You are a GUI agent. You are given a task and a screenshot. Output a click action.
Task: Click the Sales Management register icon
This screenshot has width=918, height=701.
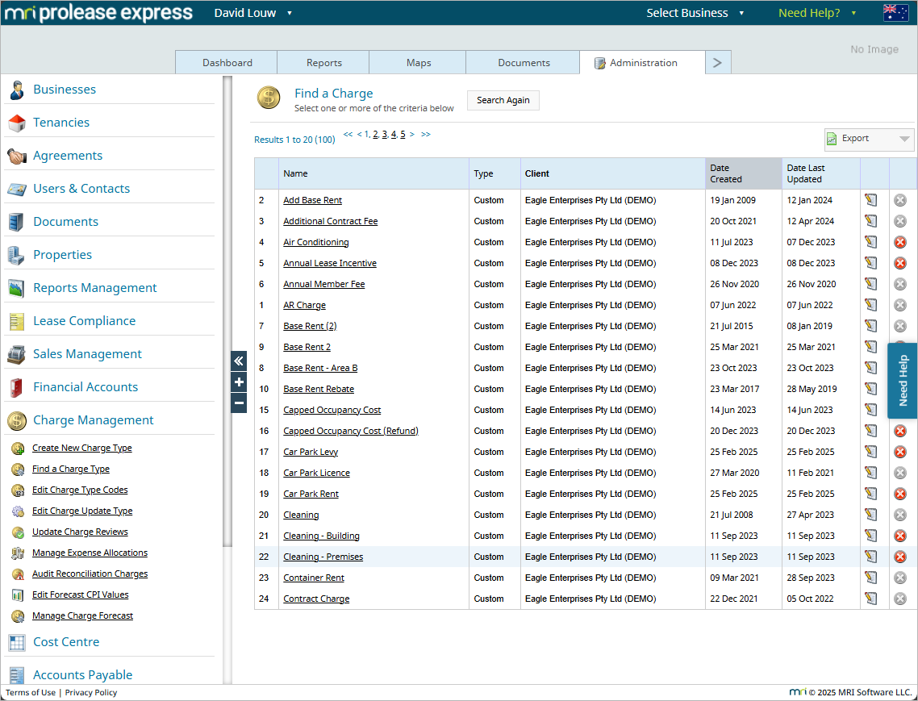(16, 354)
